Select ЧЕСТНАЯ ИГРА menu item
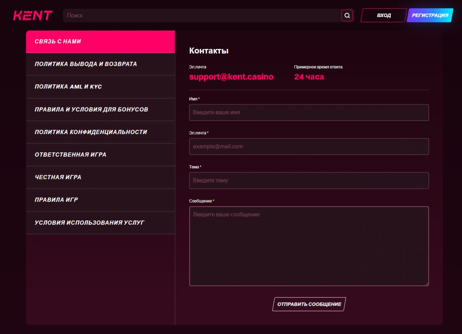Viewport: 462px width, 334px height. point(100,177)
